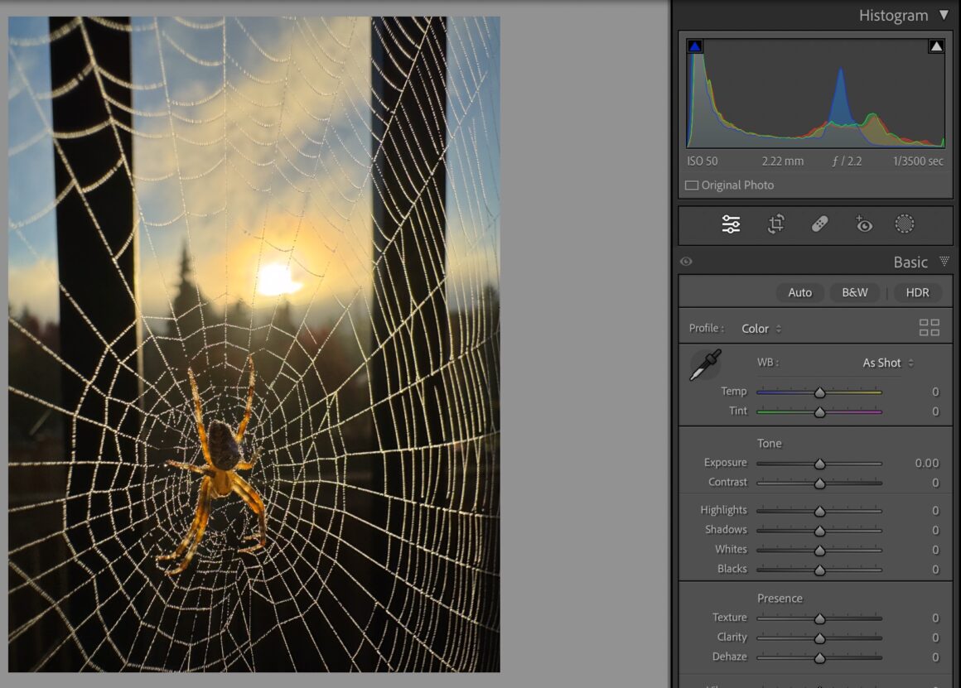The height and width of the screenshot is (688, 961).
Task: Click the Highlights label
Action: coord(724,510)
